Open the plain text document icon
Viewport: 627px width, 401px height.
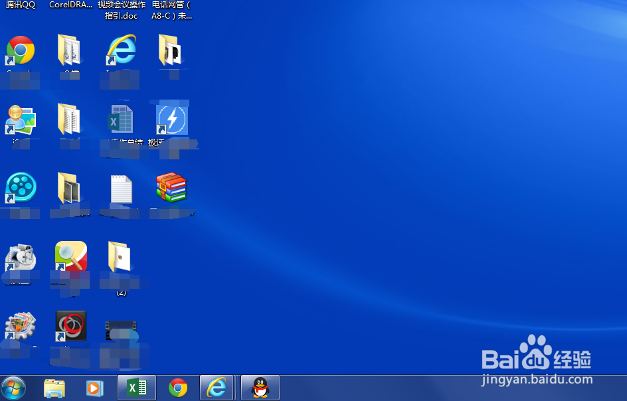tap(121, 189)
